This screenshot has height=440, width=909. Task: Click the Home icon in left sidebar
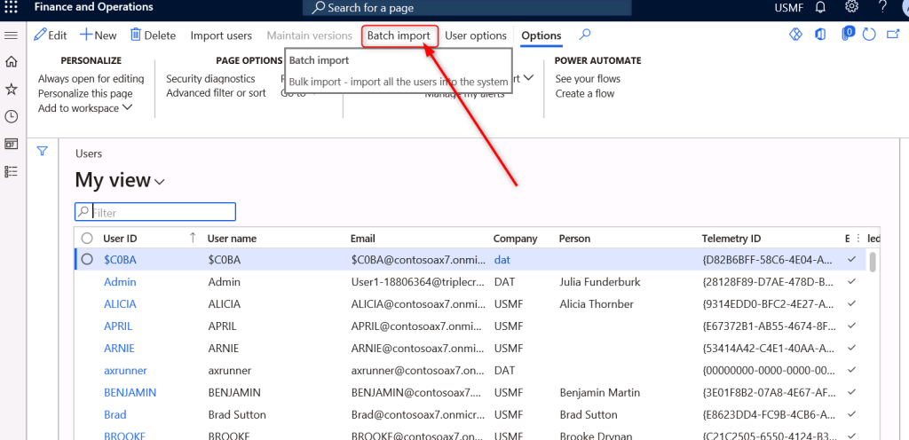pyautogui.click(x=12, y=62)
